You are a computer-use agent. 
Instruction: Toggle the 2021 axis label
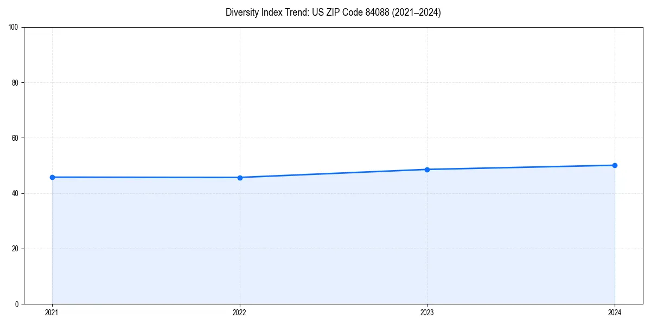tap(52, 312)
